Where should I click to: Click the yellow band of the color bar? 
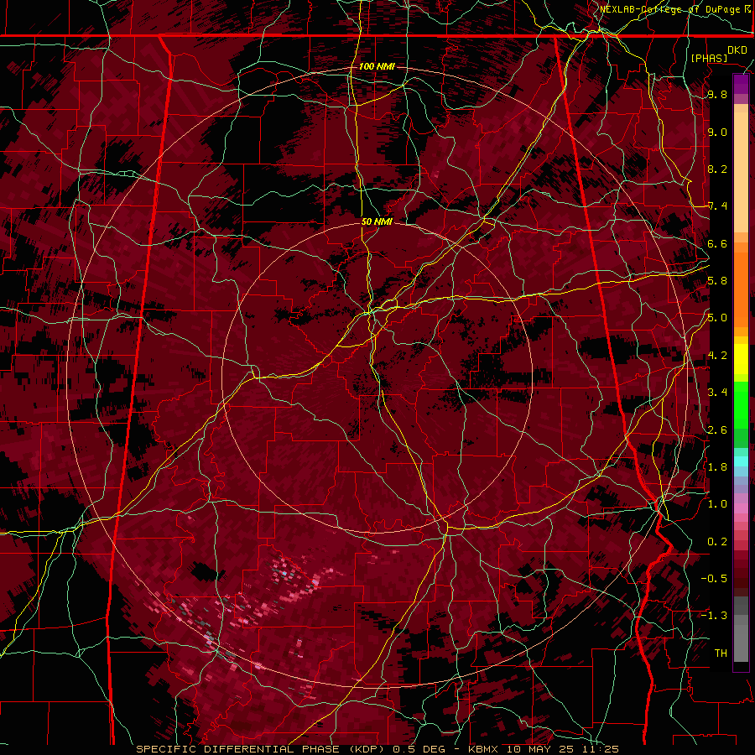(741, 359)
